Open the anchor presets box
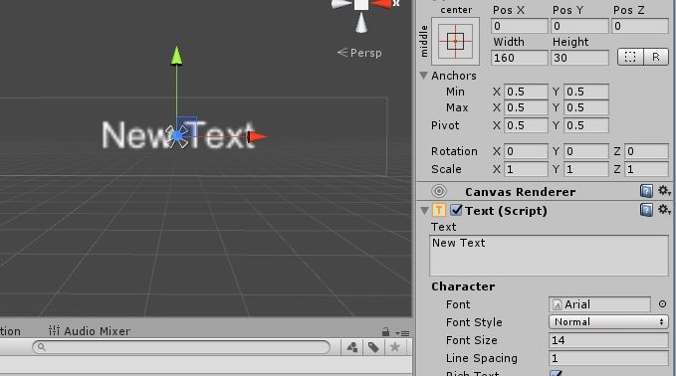The width and height of the screenshot is (676, 376). 455,42
